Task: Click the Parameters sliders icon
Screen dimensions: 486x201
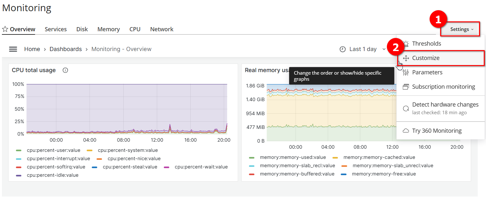Action: click(x=406, y=72)
